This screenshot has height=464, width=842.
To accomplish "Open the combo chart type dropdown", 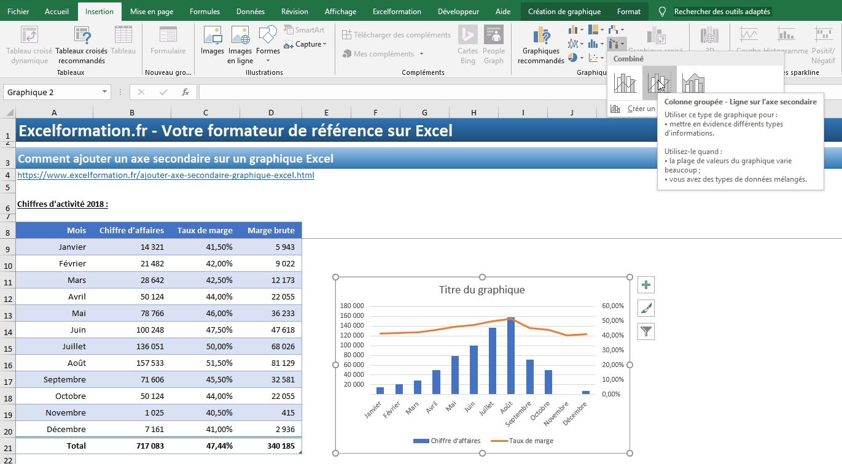I will coord(616,44).
